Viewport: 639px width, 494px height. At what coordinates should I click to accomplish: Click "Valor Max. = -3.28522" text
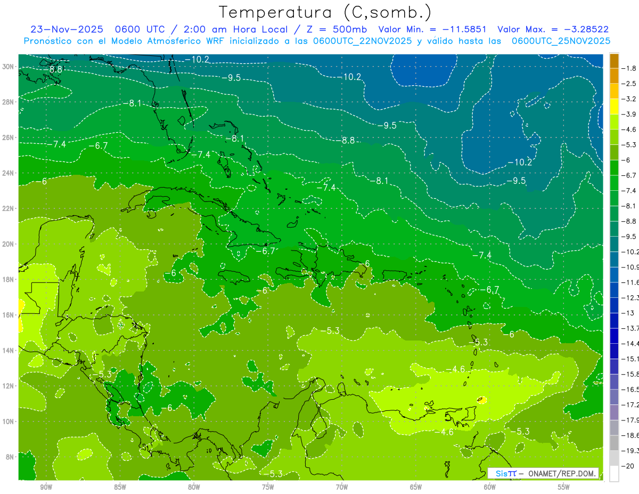[x=553, y=29]
